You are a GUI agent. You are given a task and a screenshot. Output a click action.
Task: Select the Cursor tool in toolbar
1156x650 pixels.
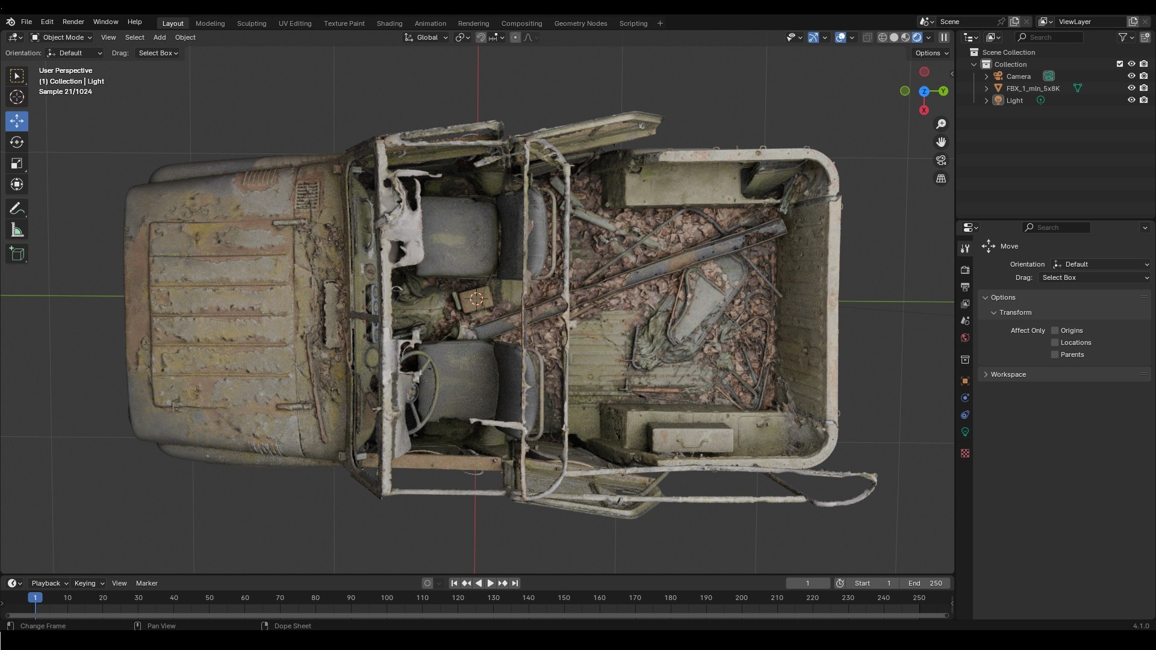pyautogui.click(x=17, y=97)
